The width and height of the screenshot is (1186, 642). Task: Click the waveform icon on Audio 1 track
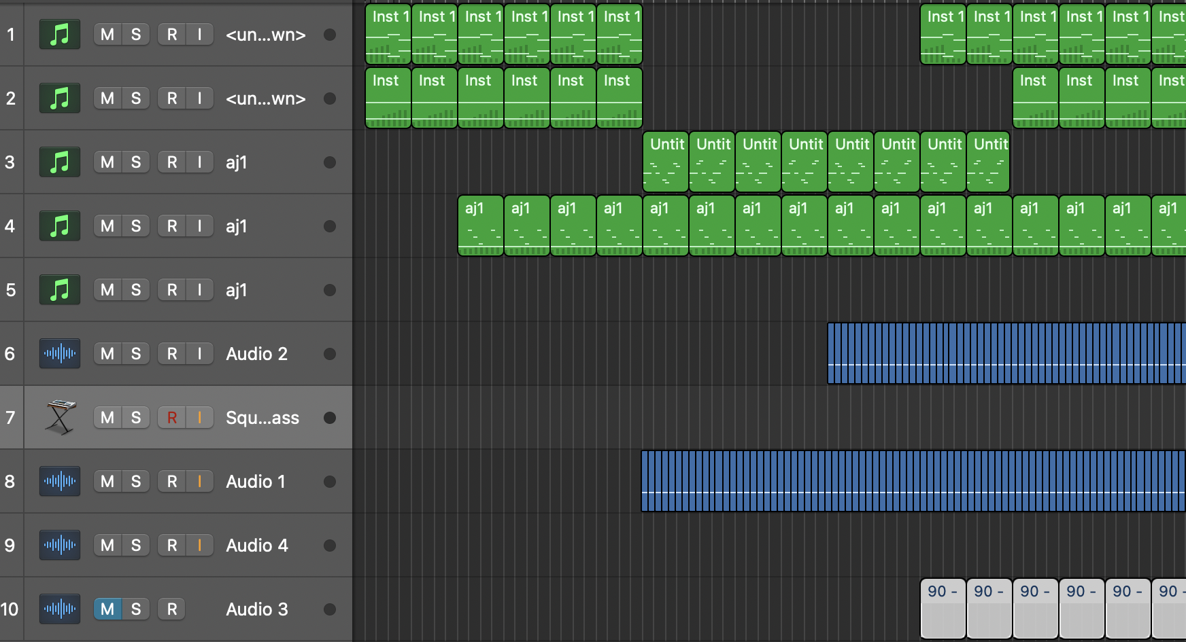tap(60, 482)
